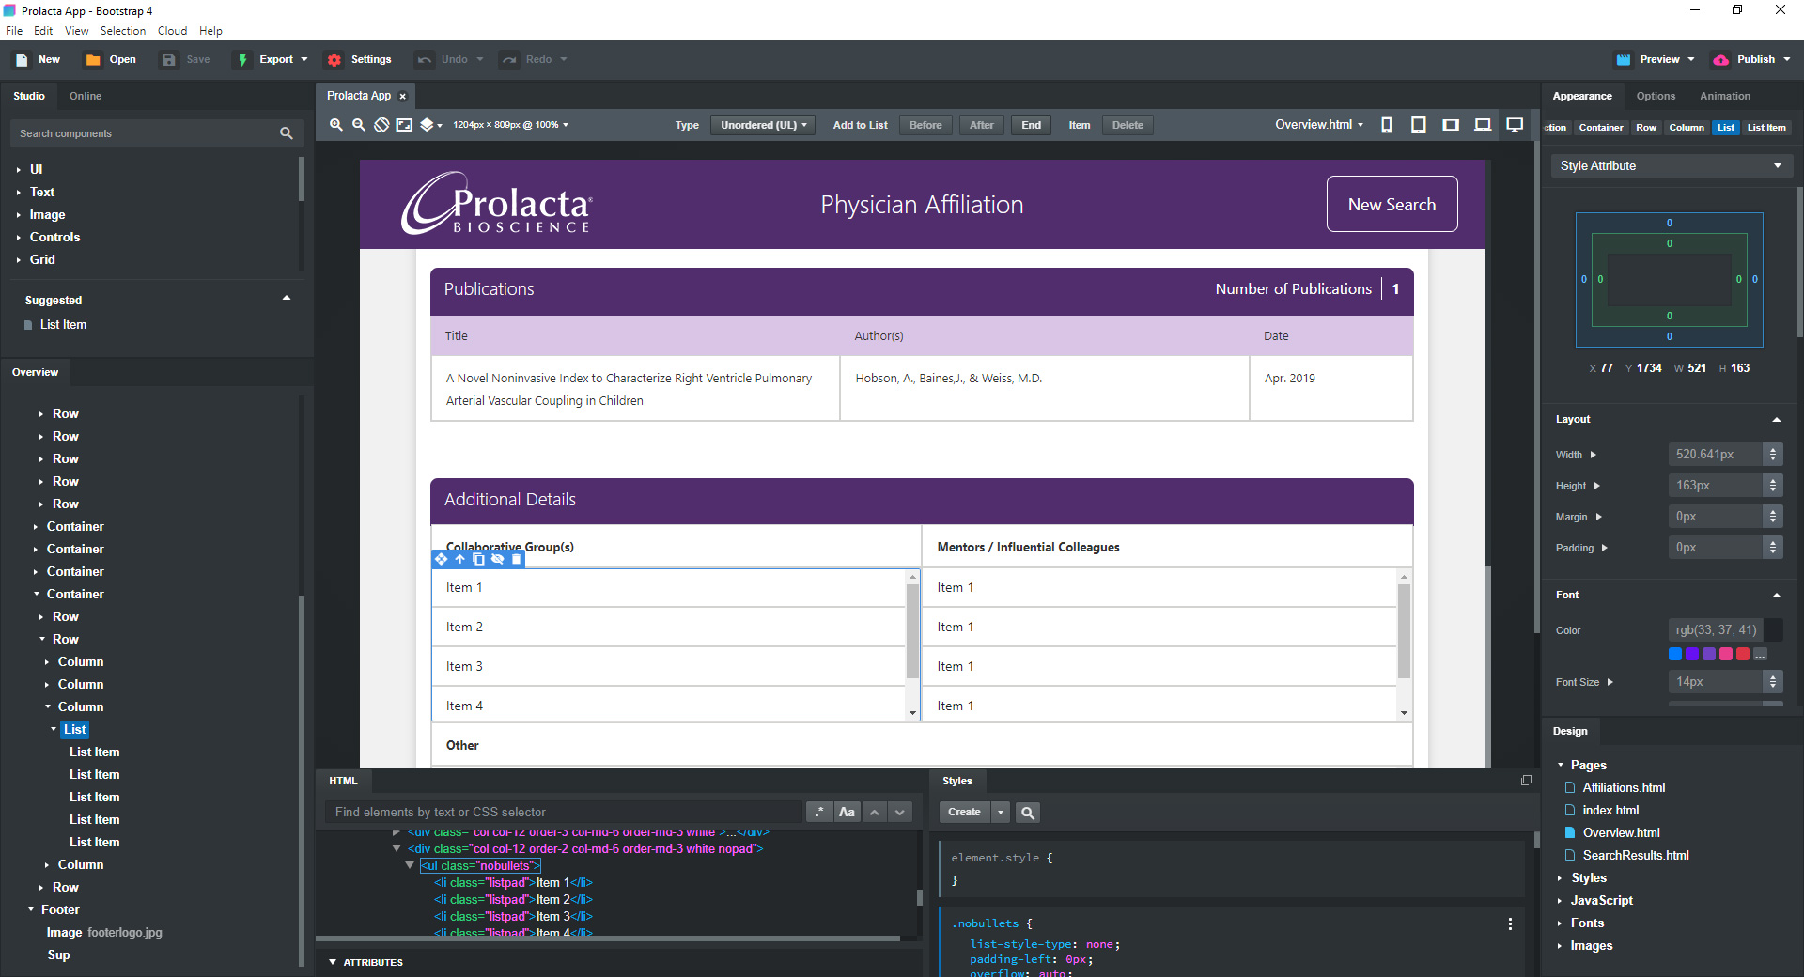Click the Create button in Styles panel
1804x977 pixels.
pos(964,813)
